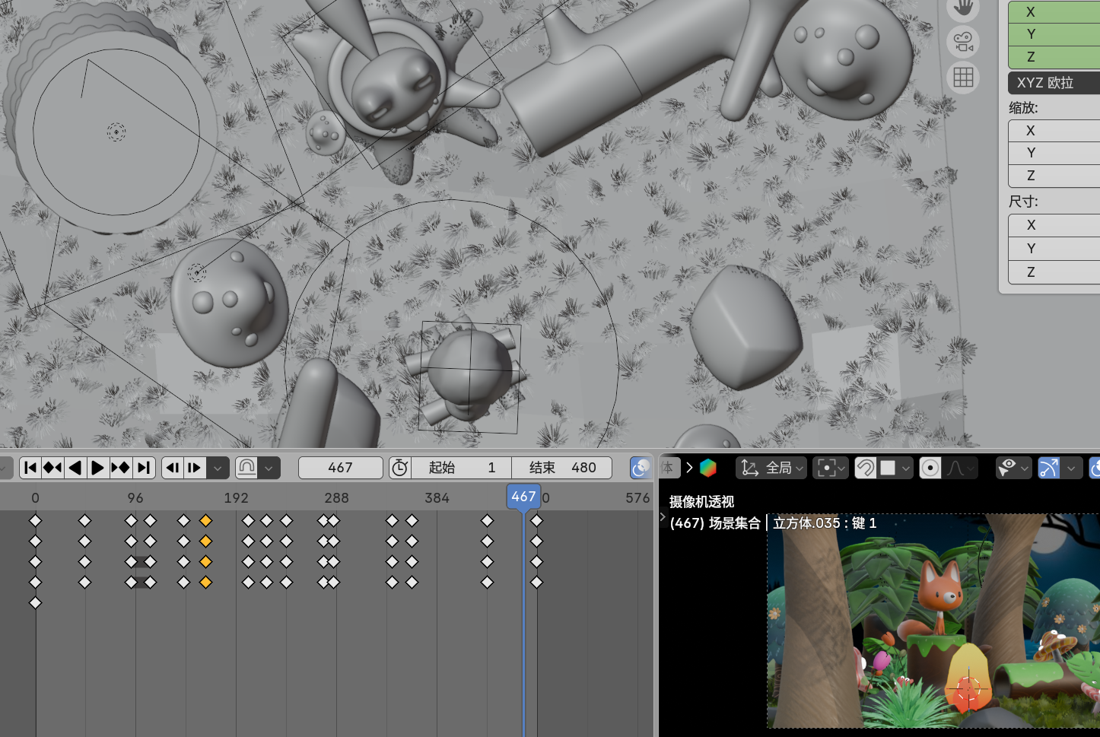Screen dimensions: 1100x737
Task: Click the current frame field showing 467
Action: coord(340,468)
